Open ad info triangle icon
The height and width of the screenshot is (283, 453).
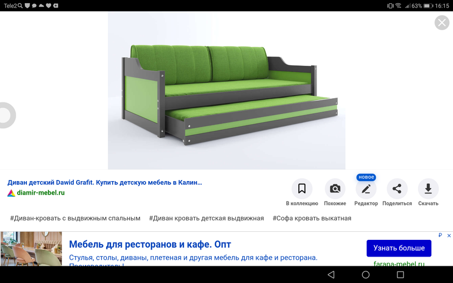441,236
